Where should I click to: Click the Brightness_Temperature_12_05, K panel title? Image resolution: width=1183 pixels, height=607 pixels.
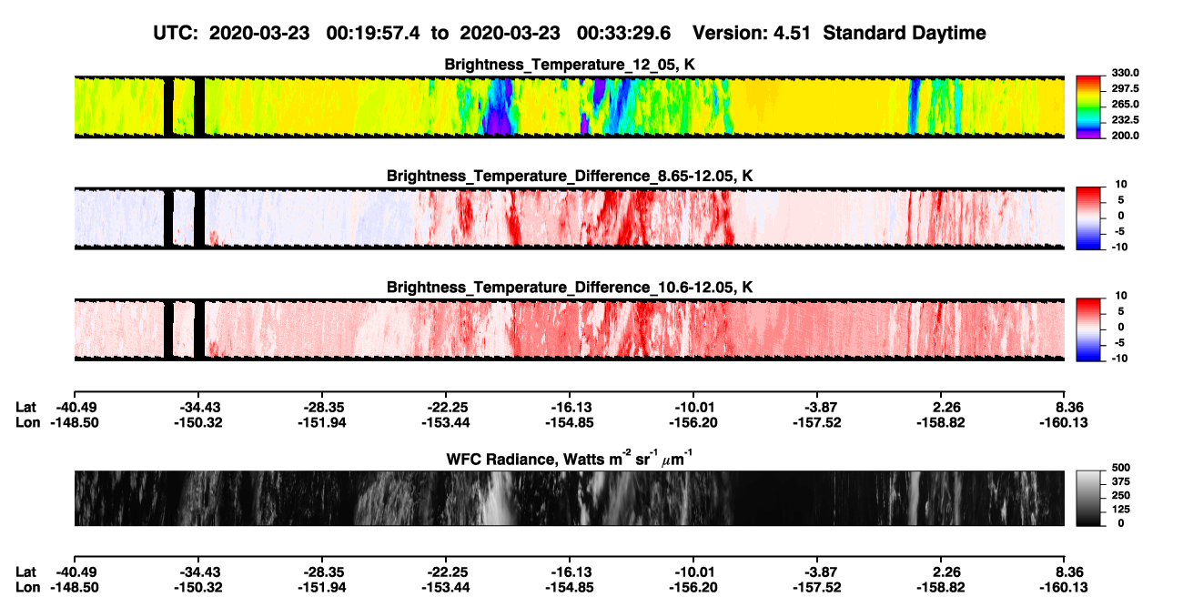point(569,65)
